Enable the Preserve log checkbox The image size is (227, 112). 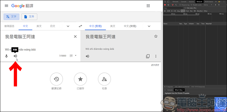click(180, 5)
